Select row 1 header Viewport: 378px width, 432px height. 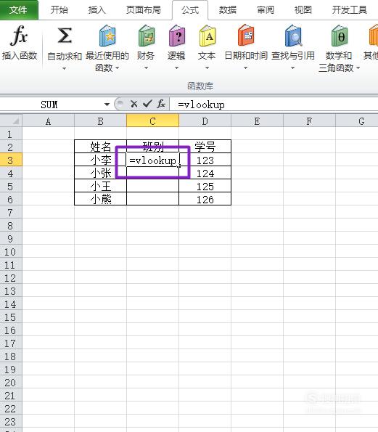(11, 134)
